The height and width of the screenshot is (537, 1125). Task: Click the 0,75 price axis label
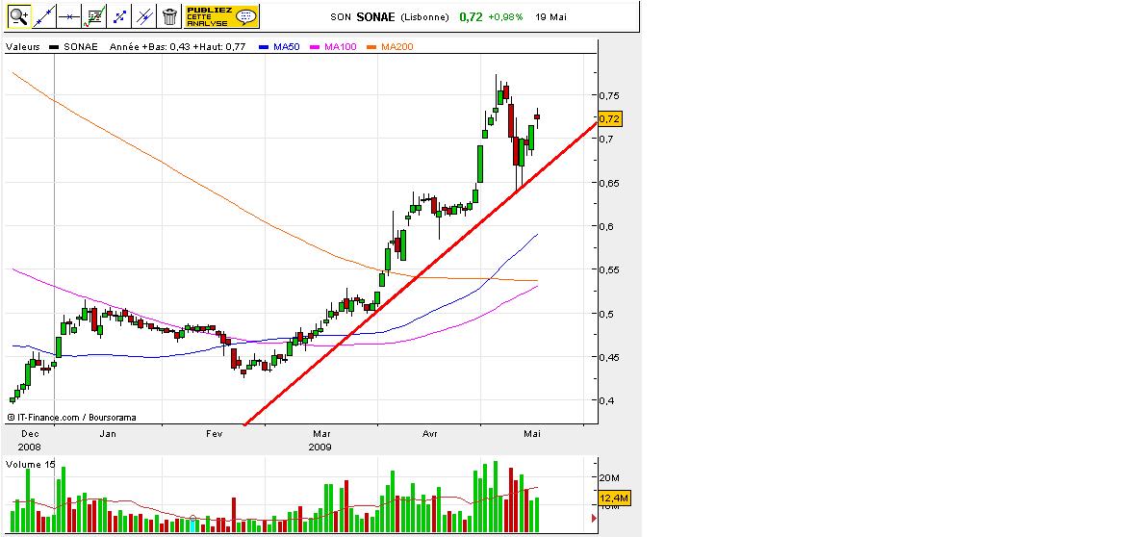(x=609, y=95)
